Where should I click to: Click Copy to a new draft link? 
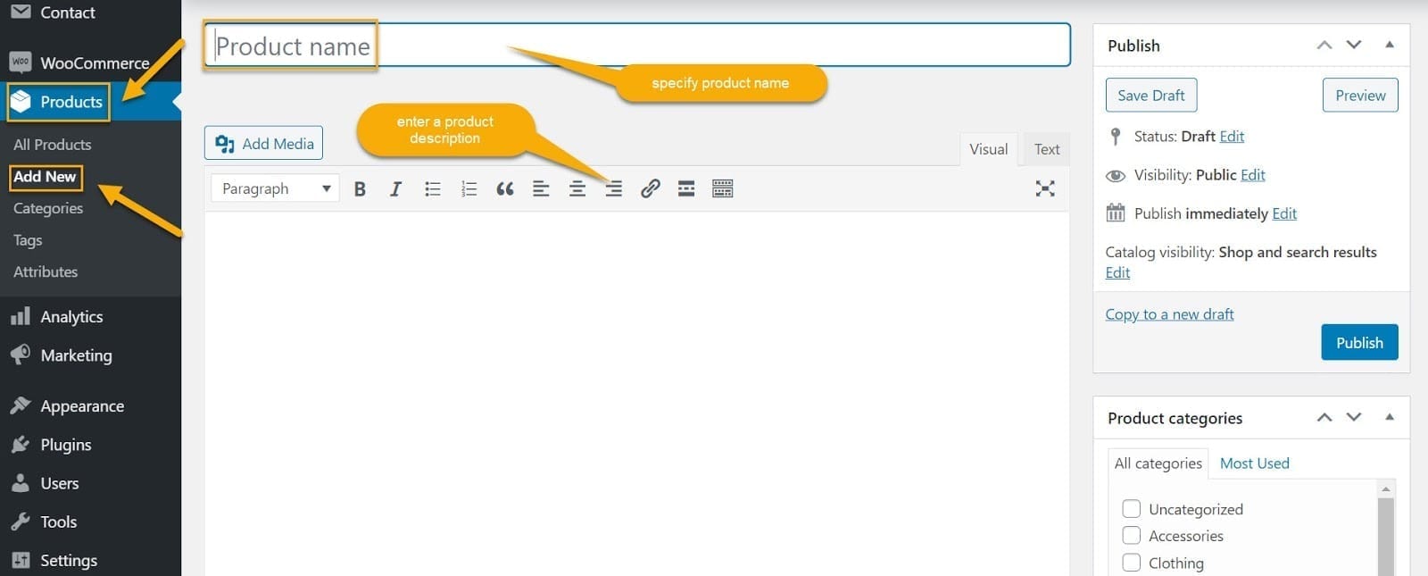(1169, 314)
